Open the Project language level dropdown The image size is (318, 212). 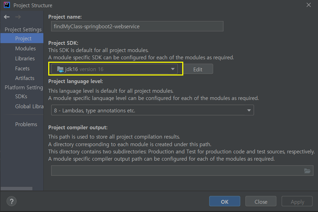click(x=152, y=110)
